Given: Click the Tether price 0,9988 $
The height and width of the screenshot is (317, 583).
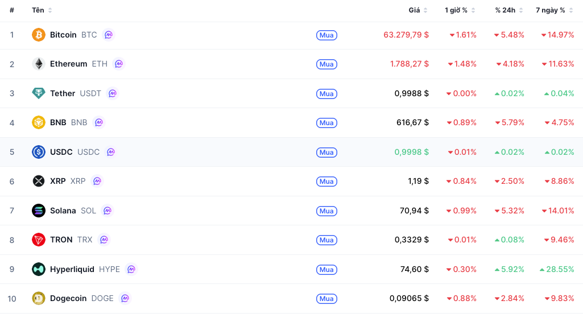Looking at the screenshot, I should (x=412, y=93).
